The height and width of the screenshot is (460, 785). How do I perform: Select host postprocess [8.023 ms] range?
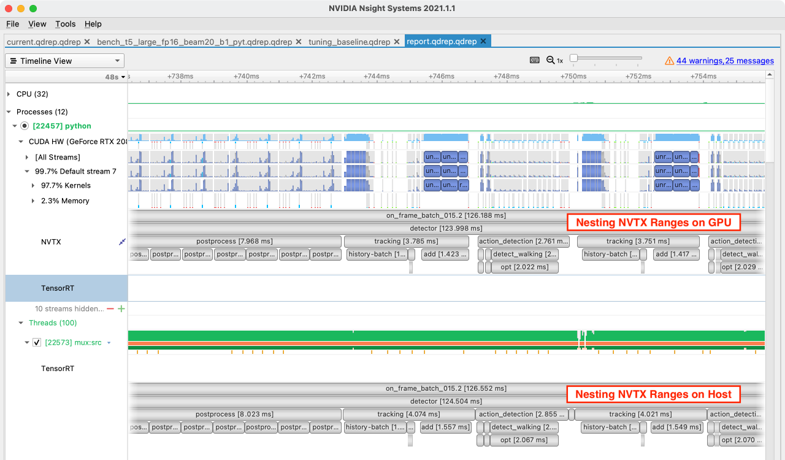[x=235, y=414]
